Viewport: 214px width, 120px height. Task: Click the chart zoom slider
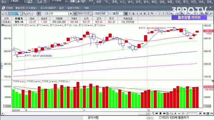(192, 113)
